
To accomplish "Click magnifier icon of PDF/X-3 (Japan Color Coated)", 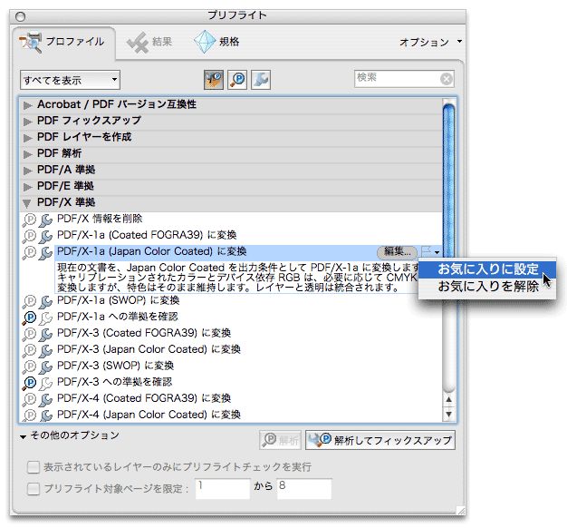I will 29,350.
